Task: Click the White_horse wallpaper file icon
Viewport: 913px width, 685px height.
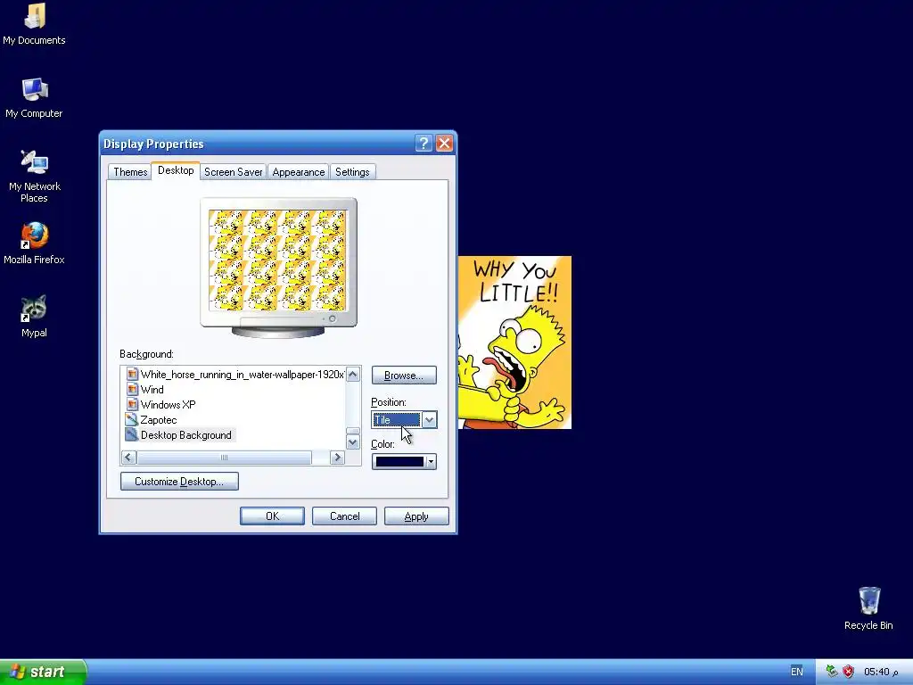Action: tap(132, 375)
